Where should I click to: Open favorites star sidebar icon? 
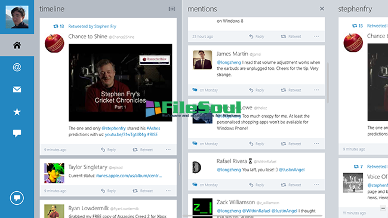coord(17,112)
